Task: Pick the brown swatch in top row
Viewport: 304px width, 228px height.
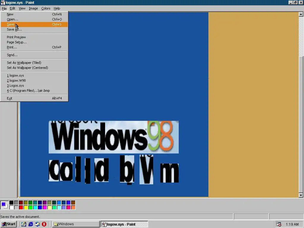Action: pos(73,202)
